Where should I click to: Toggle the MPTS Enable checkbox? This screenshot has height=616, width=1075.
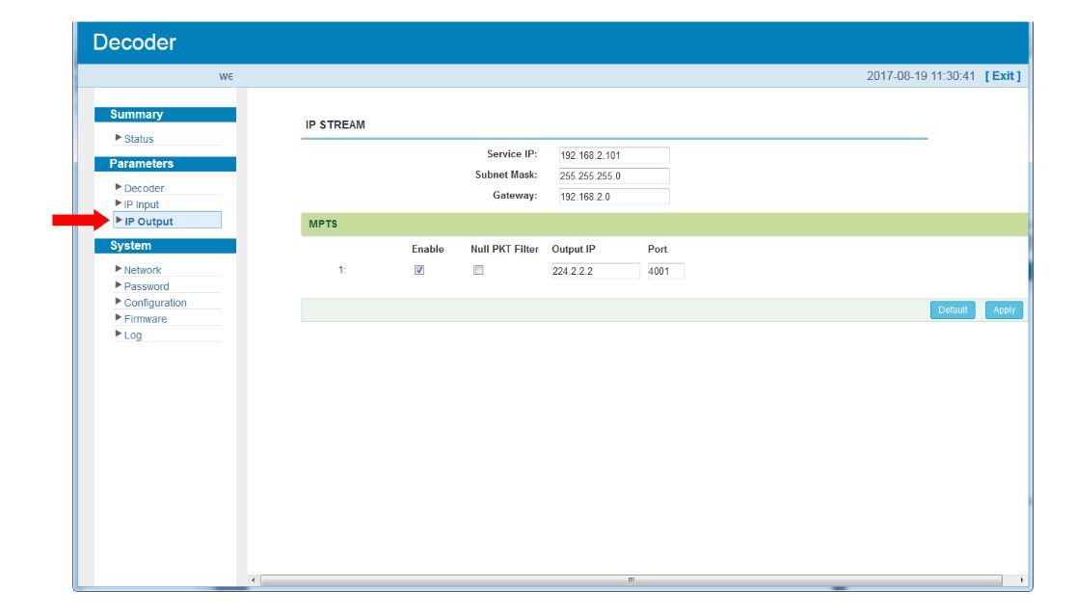(x=419, y=271)
